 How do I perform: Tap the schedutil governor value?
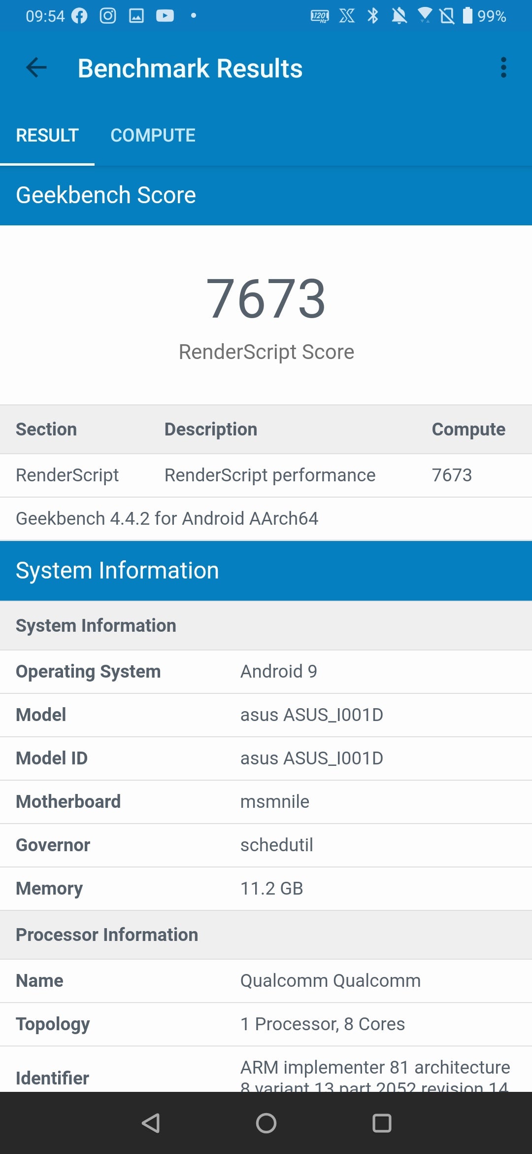click(x=277, y=845)
